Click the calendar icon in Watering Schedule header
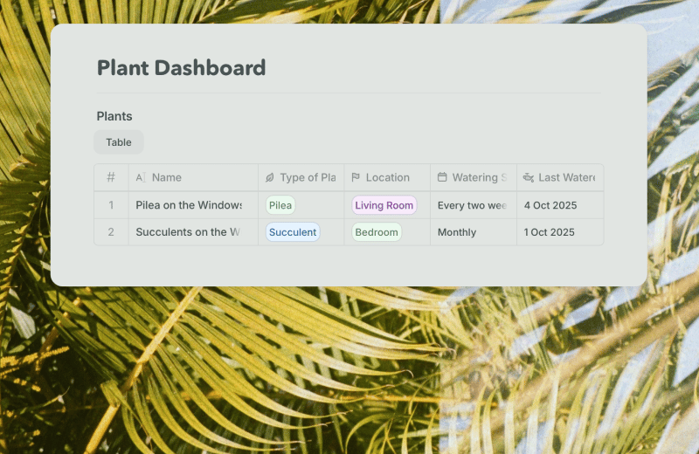699x454 pixels. click(442, 177)
